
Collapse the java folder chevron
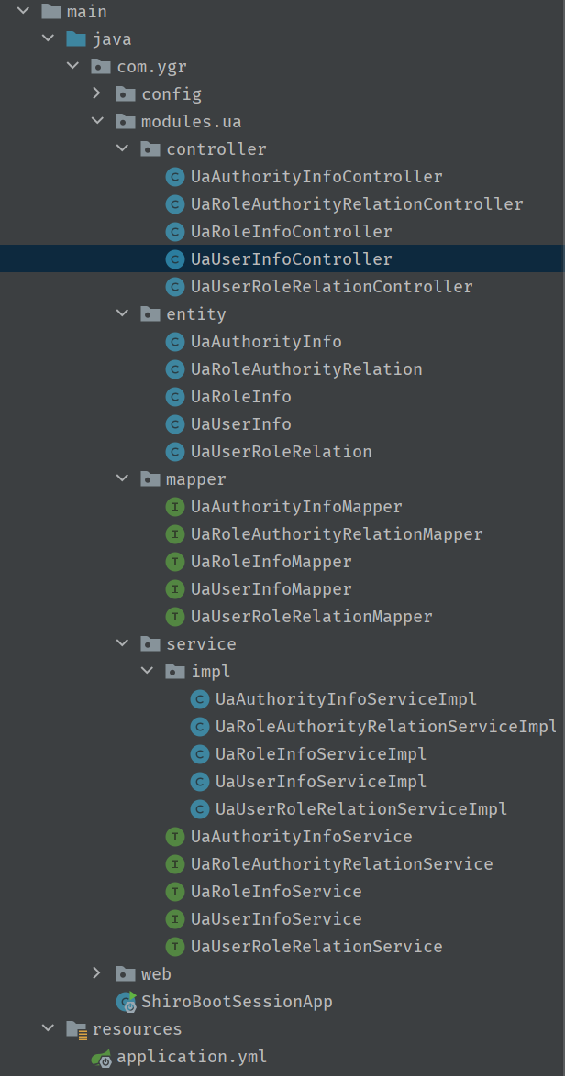tap(48, 39)
